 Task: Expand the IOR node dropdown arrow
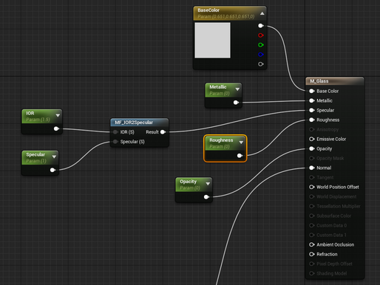click(58, 115)
